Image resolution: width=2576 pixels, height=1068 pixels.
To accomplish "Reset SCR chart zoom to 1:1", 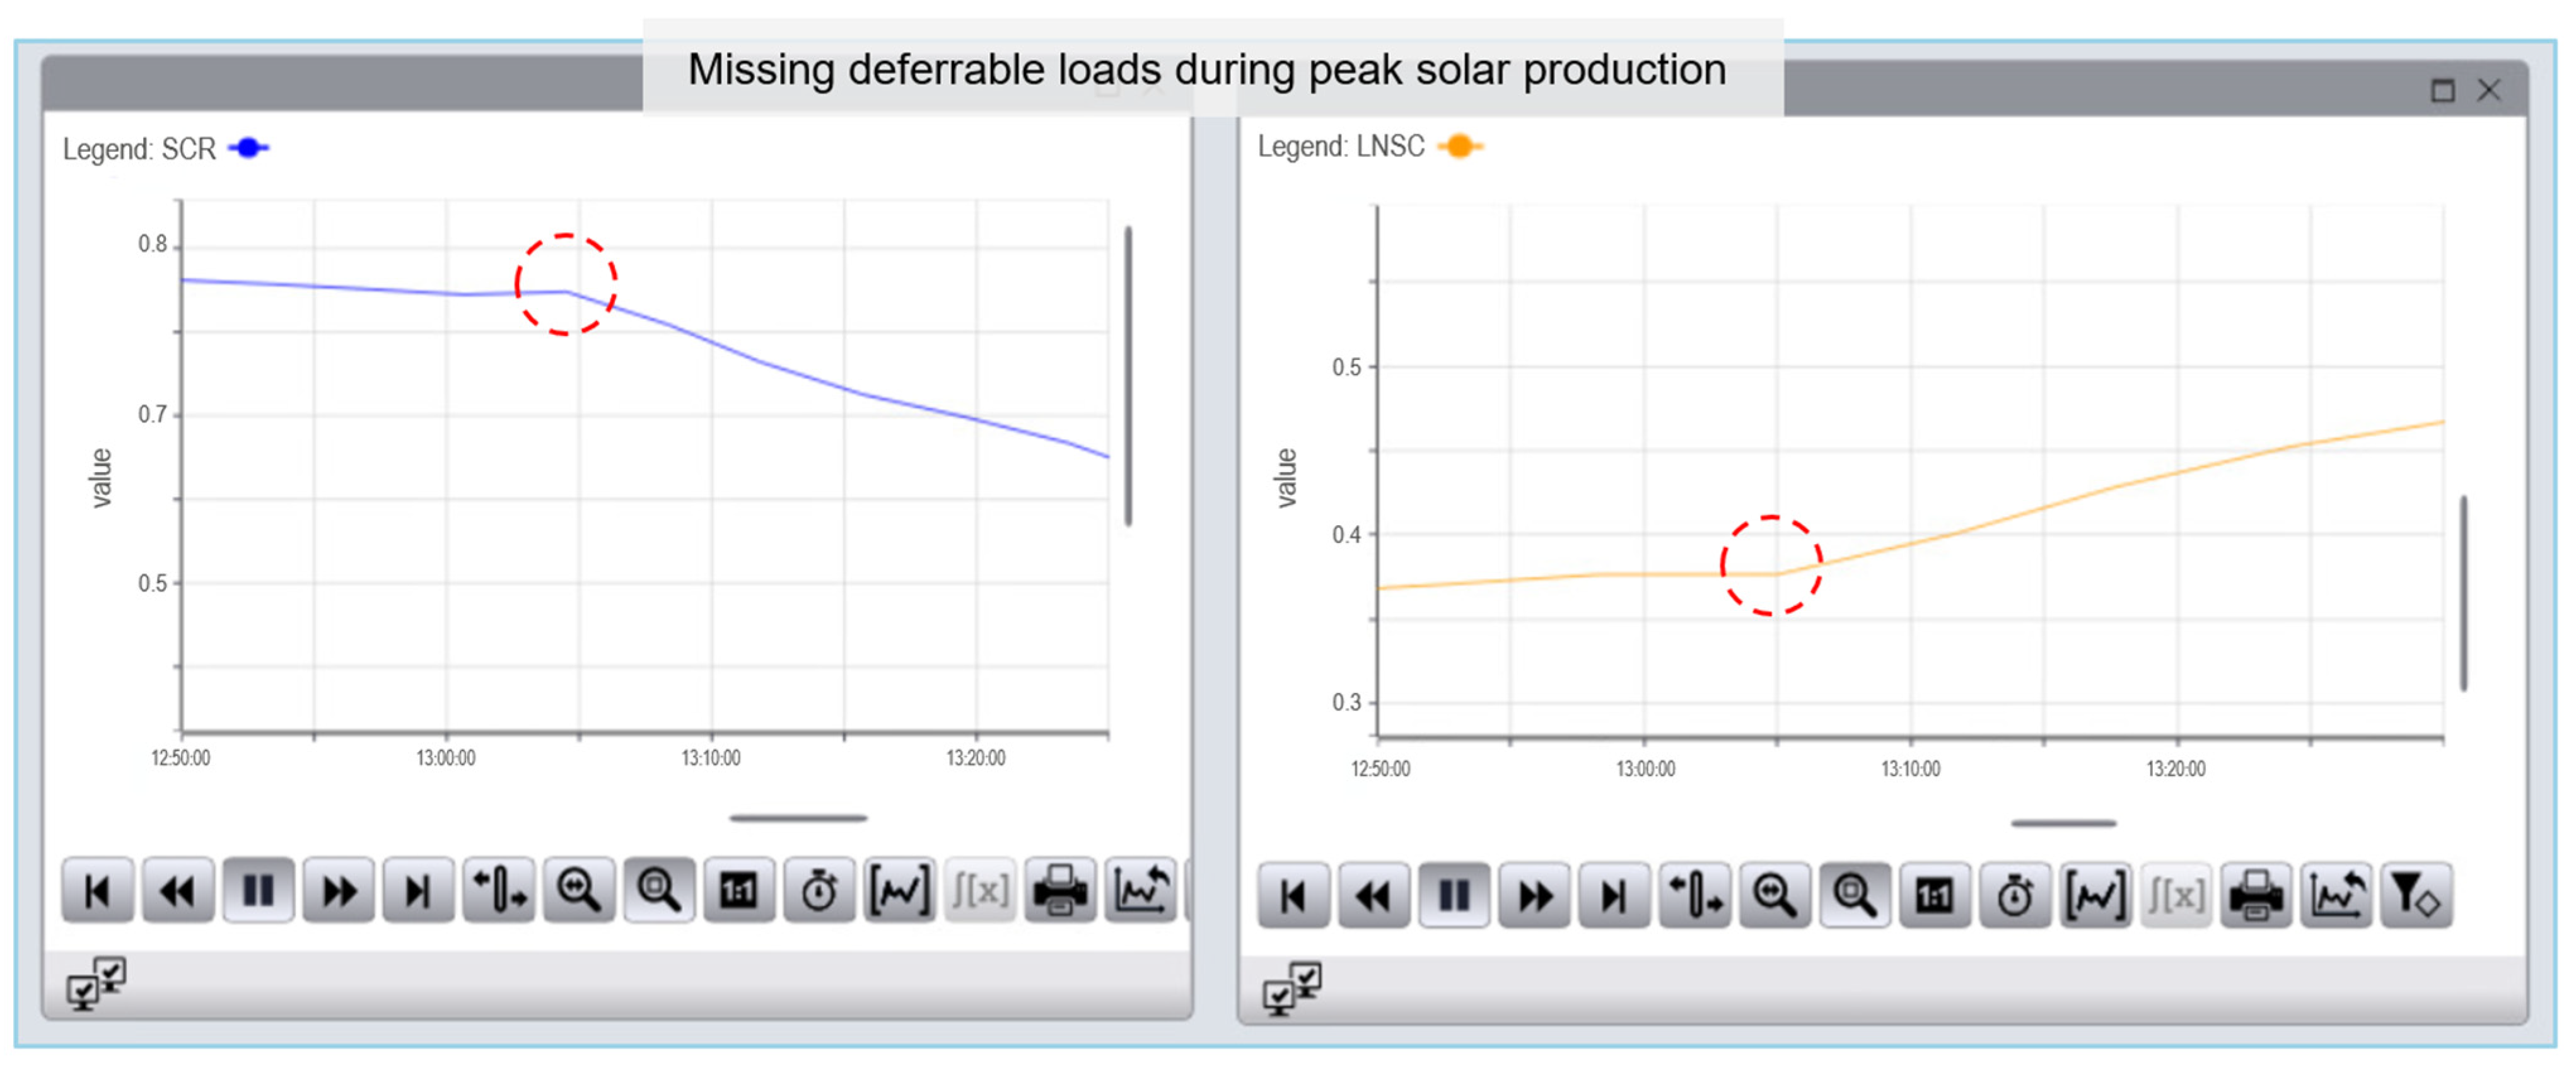I will pyautogui.click(x=738, y=890).
